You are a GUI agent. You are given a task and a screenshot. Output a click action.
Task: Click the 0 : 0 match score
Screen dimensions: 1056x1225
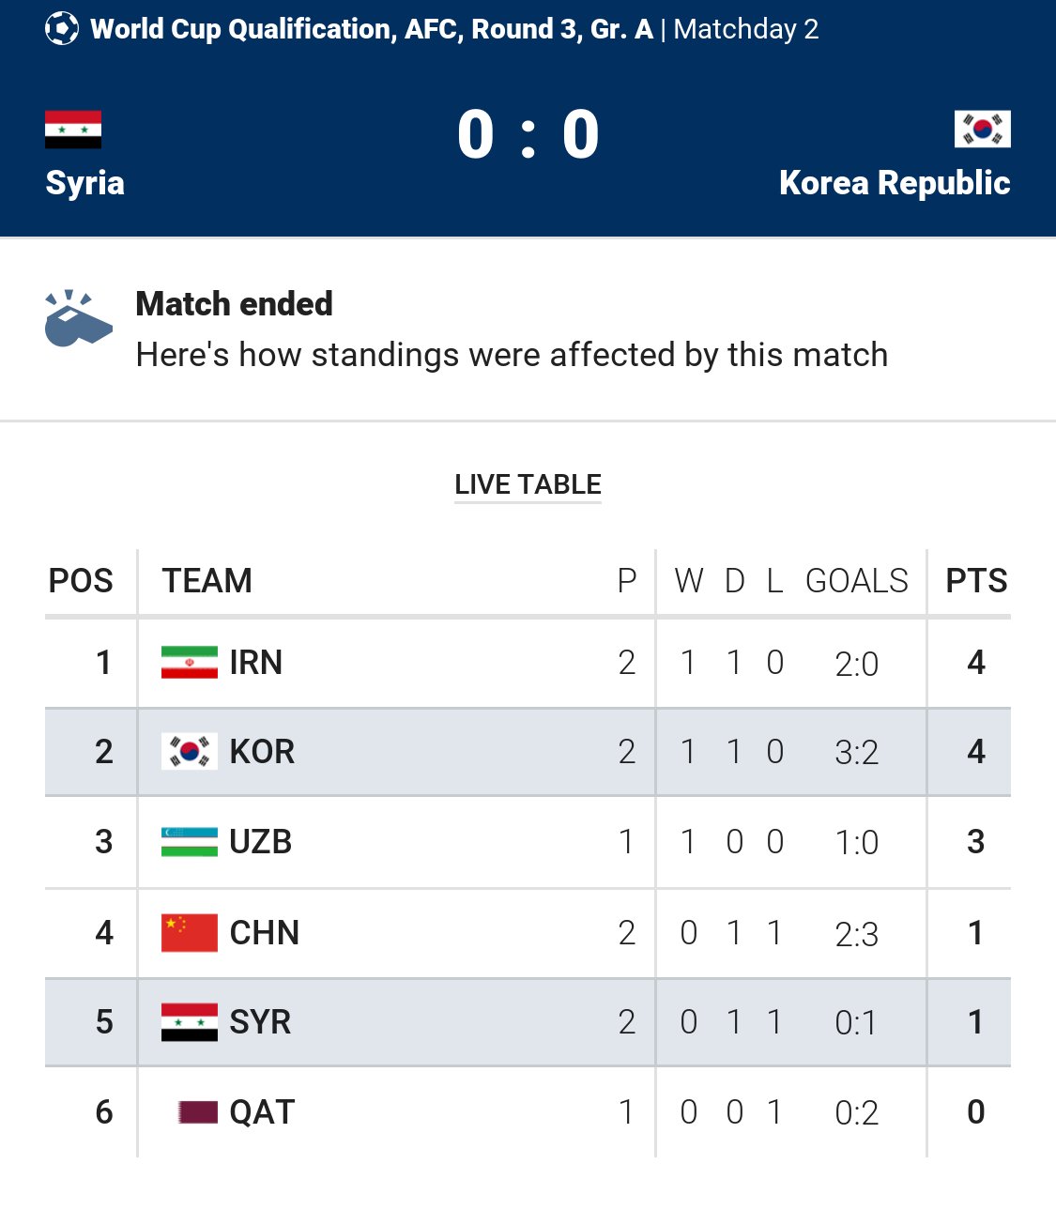528,134
